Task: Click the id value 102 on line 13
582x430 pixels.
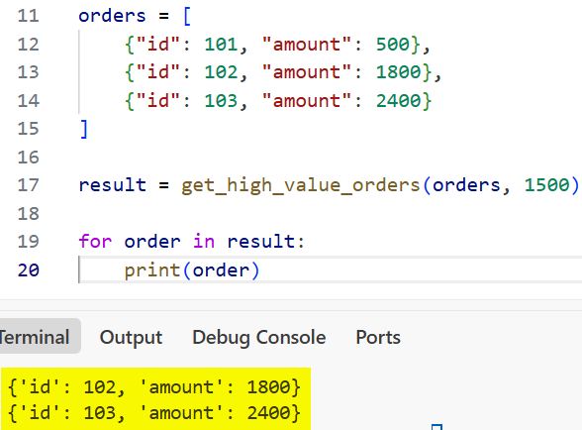Action: 222,72
